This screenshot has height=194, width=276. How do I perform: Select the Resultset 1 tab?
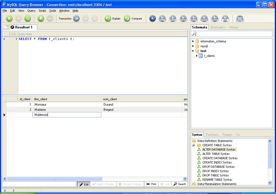[24, 27]
